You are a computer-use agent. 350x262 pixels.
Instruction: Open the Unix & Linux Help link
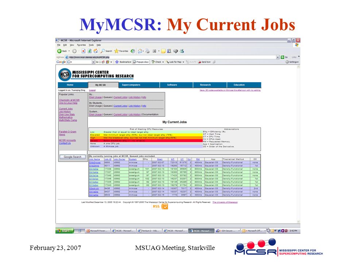tap(68, 103)
